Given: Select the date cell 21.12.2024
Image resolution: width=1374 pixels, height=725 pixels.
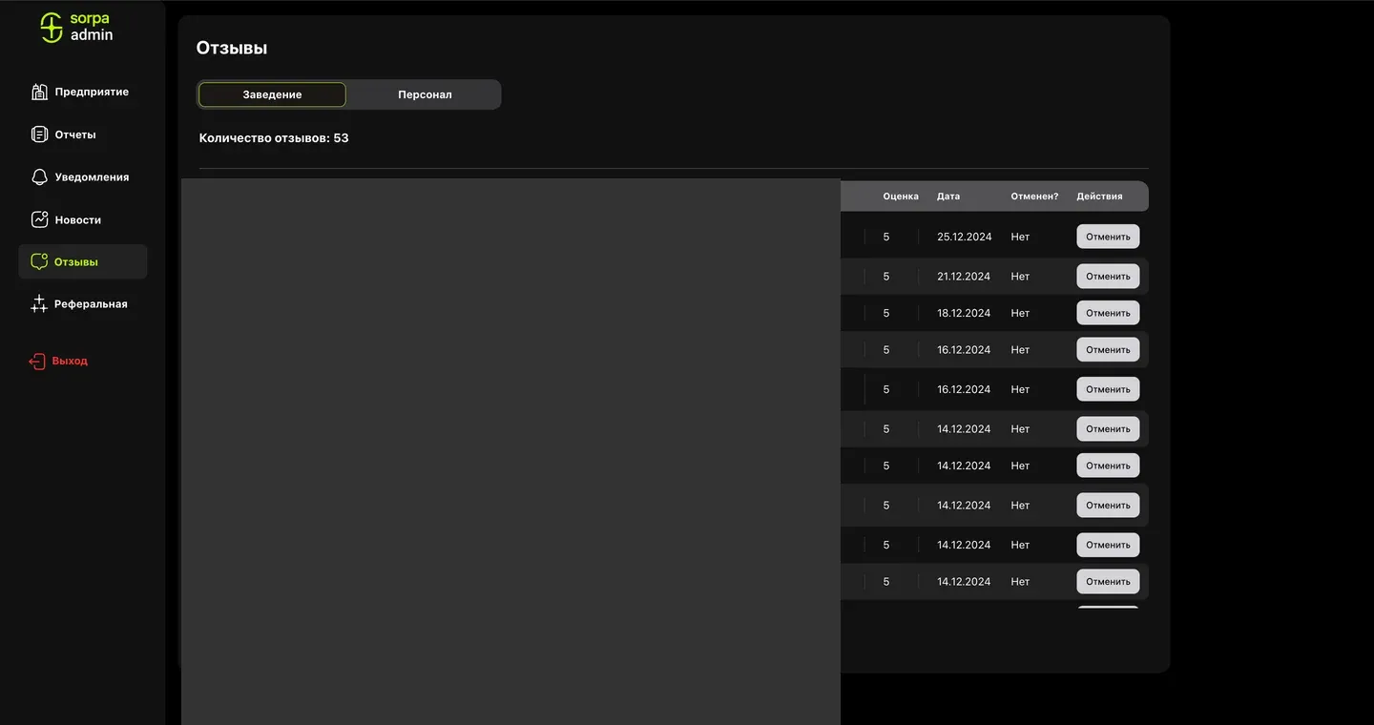Looking at the screenshot, I should pos(964,277).
